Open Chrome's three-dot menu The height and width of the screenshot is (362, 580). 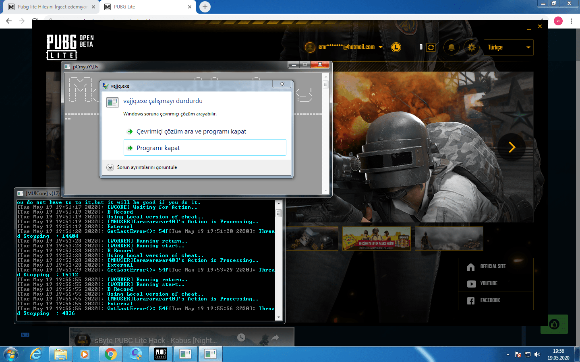coord(571,21)
